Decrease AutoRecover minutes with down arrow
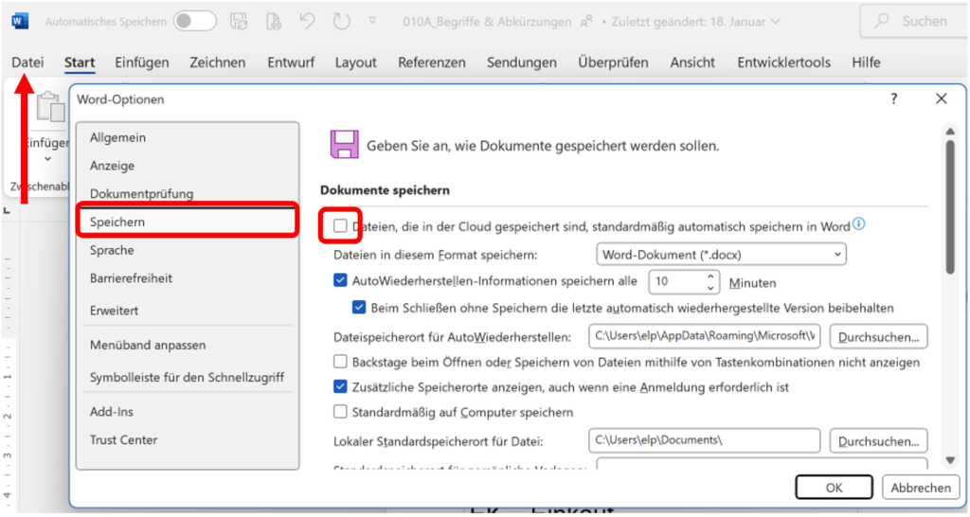 [x=710, y=288]
